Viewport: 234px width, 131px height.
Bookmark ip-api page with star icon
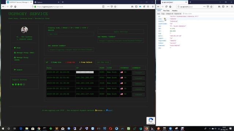(x=211, y=7)
